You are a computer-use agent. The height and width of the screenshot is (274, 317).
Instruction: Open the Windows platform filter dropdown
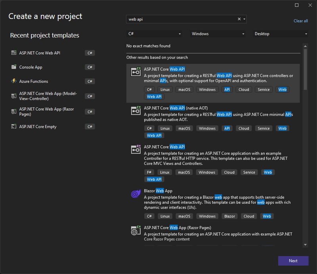pyautogui.click(x=218, y=34)
